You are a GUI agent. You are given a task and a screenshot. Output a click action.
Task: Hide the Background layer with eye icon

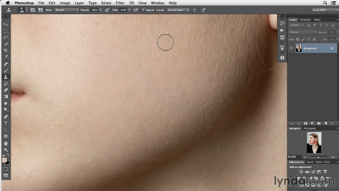(291, 48)
